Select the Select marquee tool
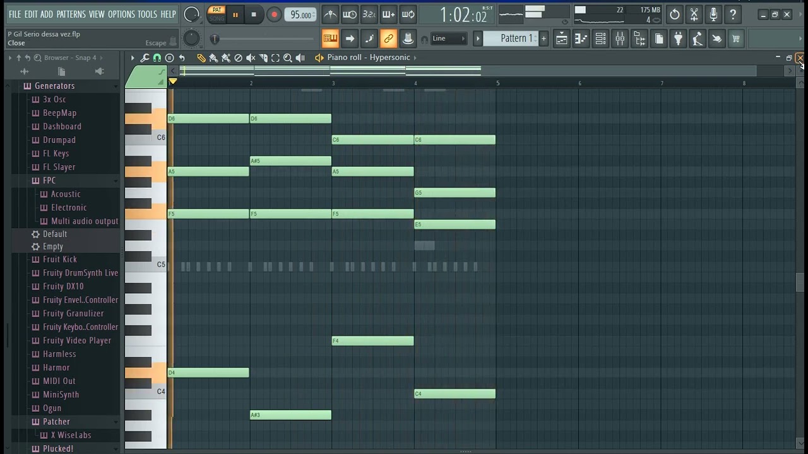Viewport: 808px width, 454px height. [x=275, y=58]
